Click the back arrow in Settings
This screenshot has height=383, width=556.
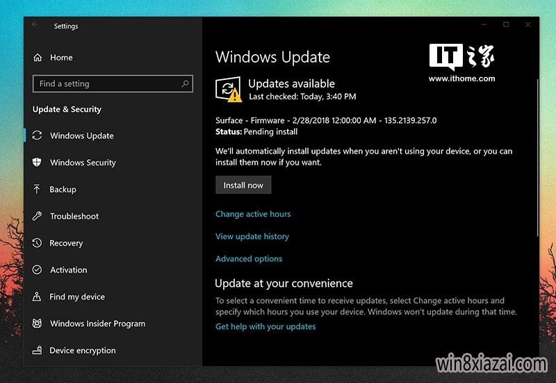click(35, 24)
